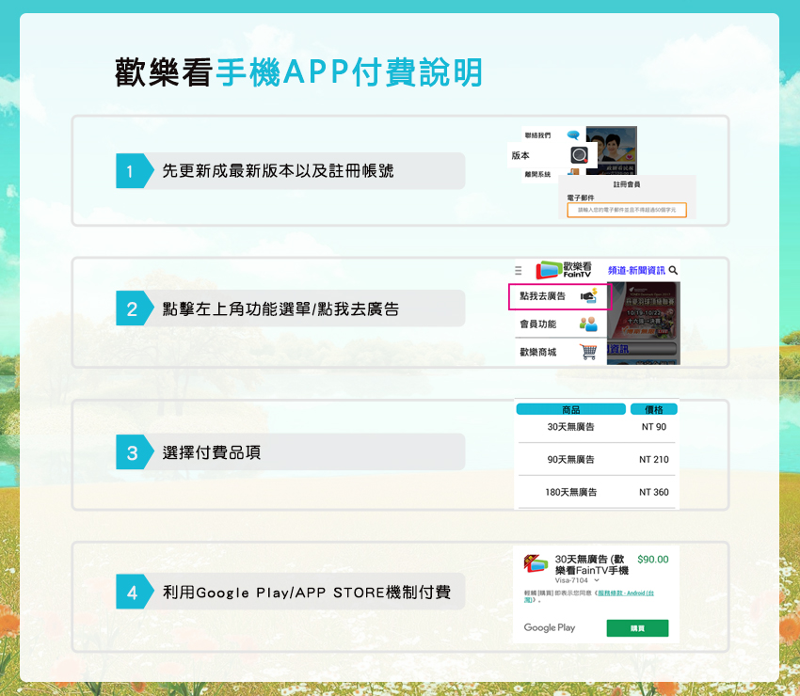
Task: Click the Google Play logo text
Action: pos(550,627)
